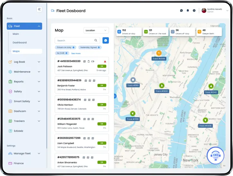
Task: Click the DR status badge for Olivia Harrison
Action: click(x=102, y=105)
